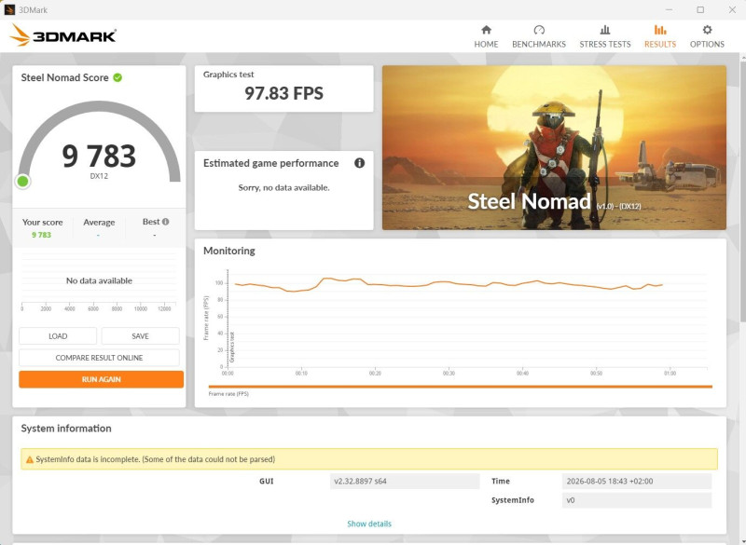This screenshot has width=746, height=545.
Task: Minimize the 3DMark window
Action: pyautogui.click(x=669, y=9)
